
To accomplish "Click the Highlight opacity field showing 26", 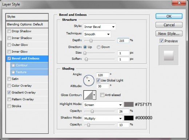I will (x=123, y=111).
